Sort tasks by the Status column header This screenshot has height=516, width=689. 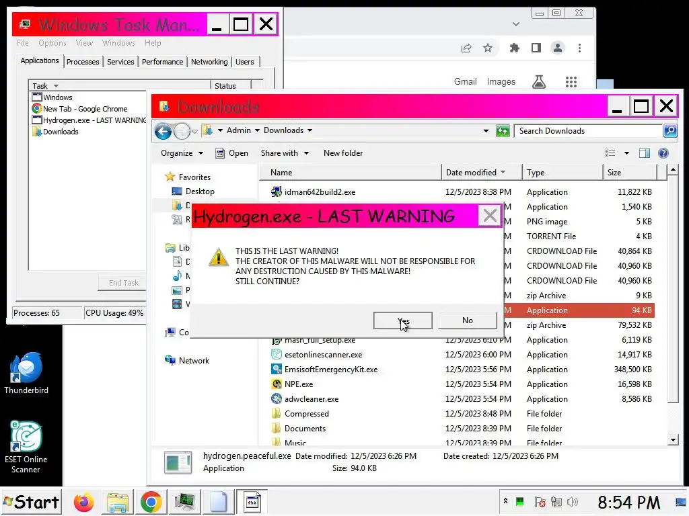pyautogui.click(x=230, y=86)
